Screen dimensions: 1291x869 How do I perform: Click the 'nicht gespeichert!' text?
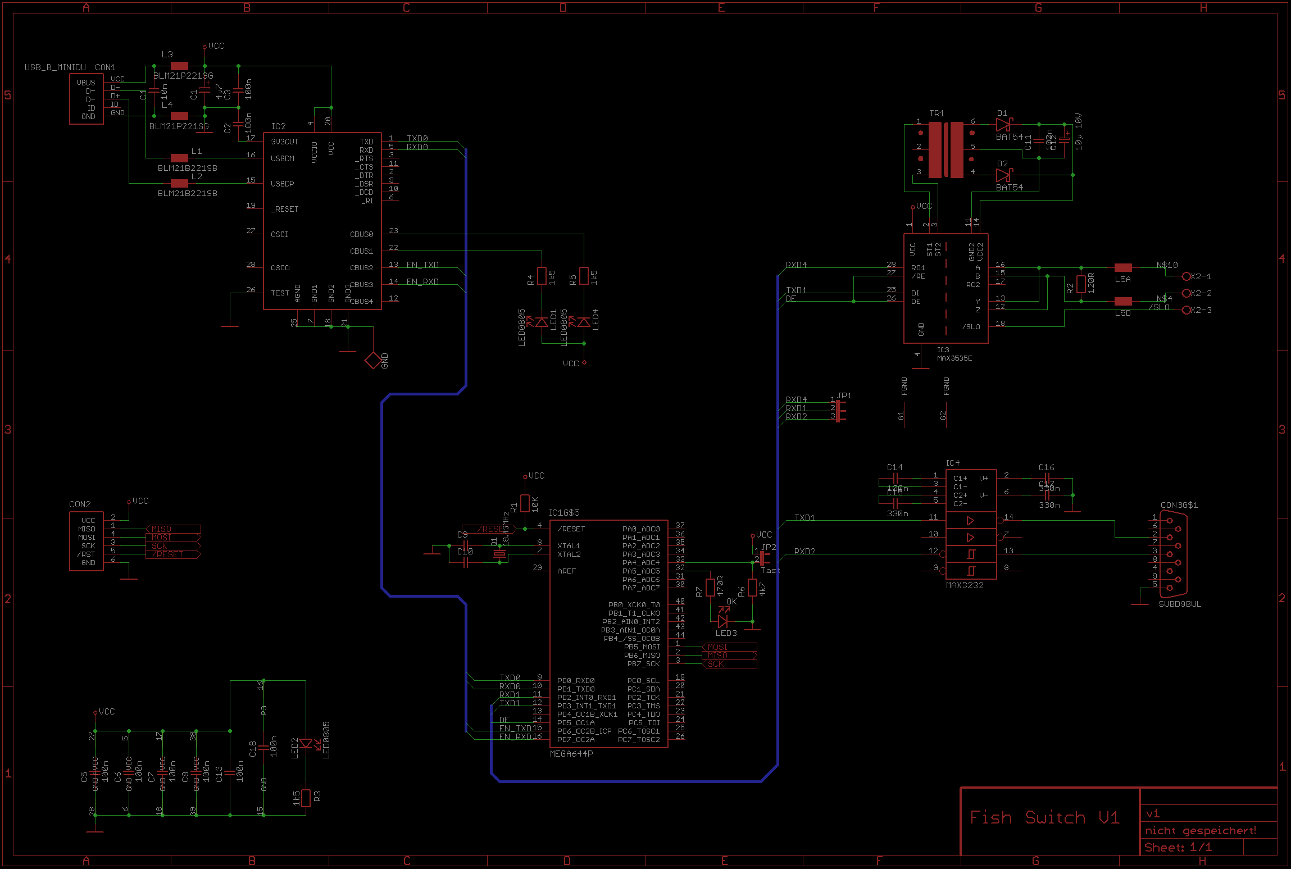[x=1201, y=831]
